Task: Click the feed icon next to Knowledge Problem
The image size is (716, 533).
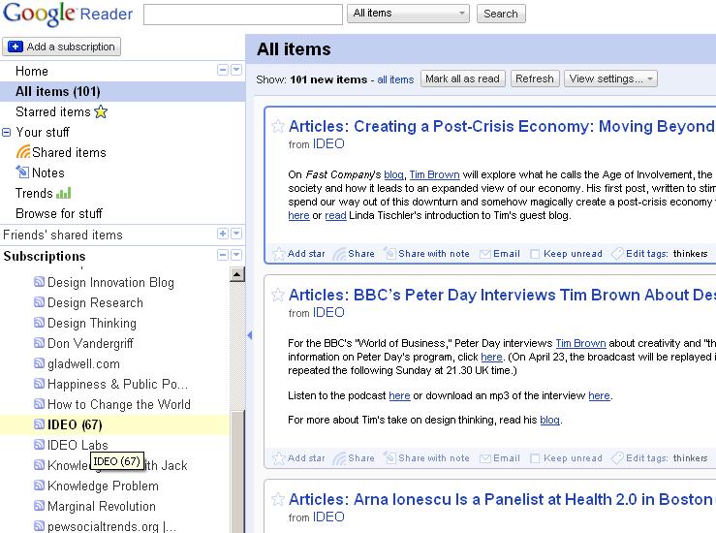Action: point(40,486)
